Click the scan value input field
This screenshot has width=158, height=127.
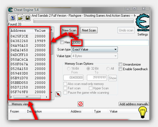click(x=110, y=43)
